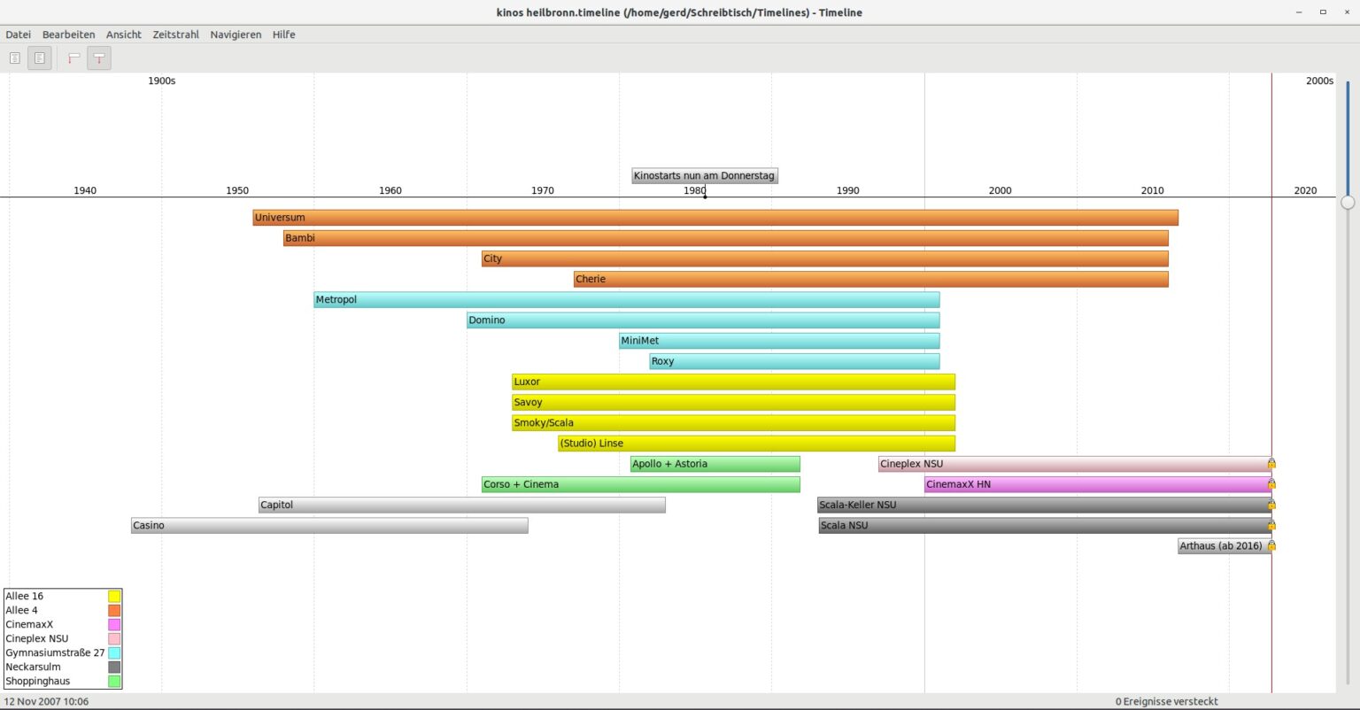Open the Zeitstrahl menu
1360x710 pixels.
pyautogui.click(x=175, y=35)
